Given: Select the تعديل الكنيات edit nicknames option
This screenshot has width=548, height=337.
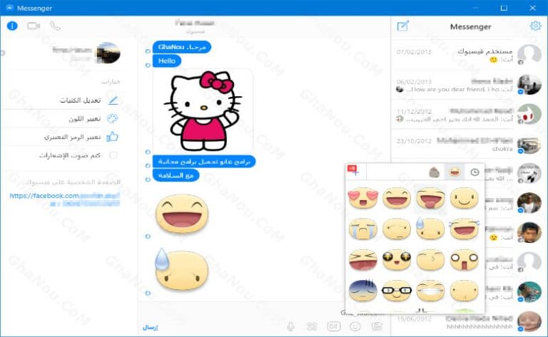Looking at the screenshot, I should pos(80,100).
